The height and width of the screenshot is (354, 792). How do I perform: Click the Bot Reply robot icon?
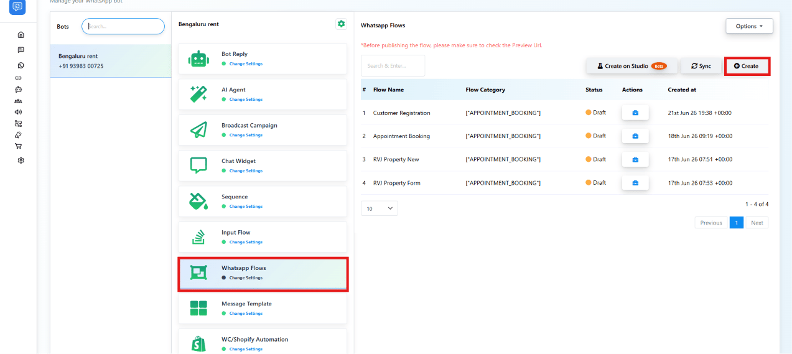click(x=198, y=58)
